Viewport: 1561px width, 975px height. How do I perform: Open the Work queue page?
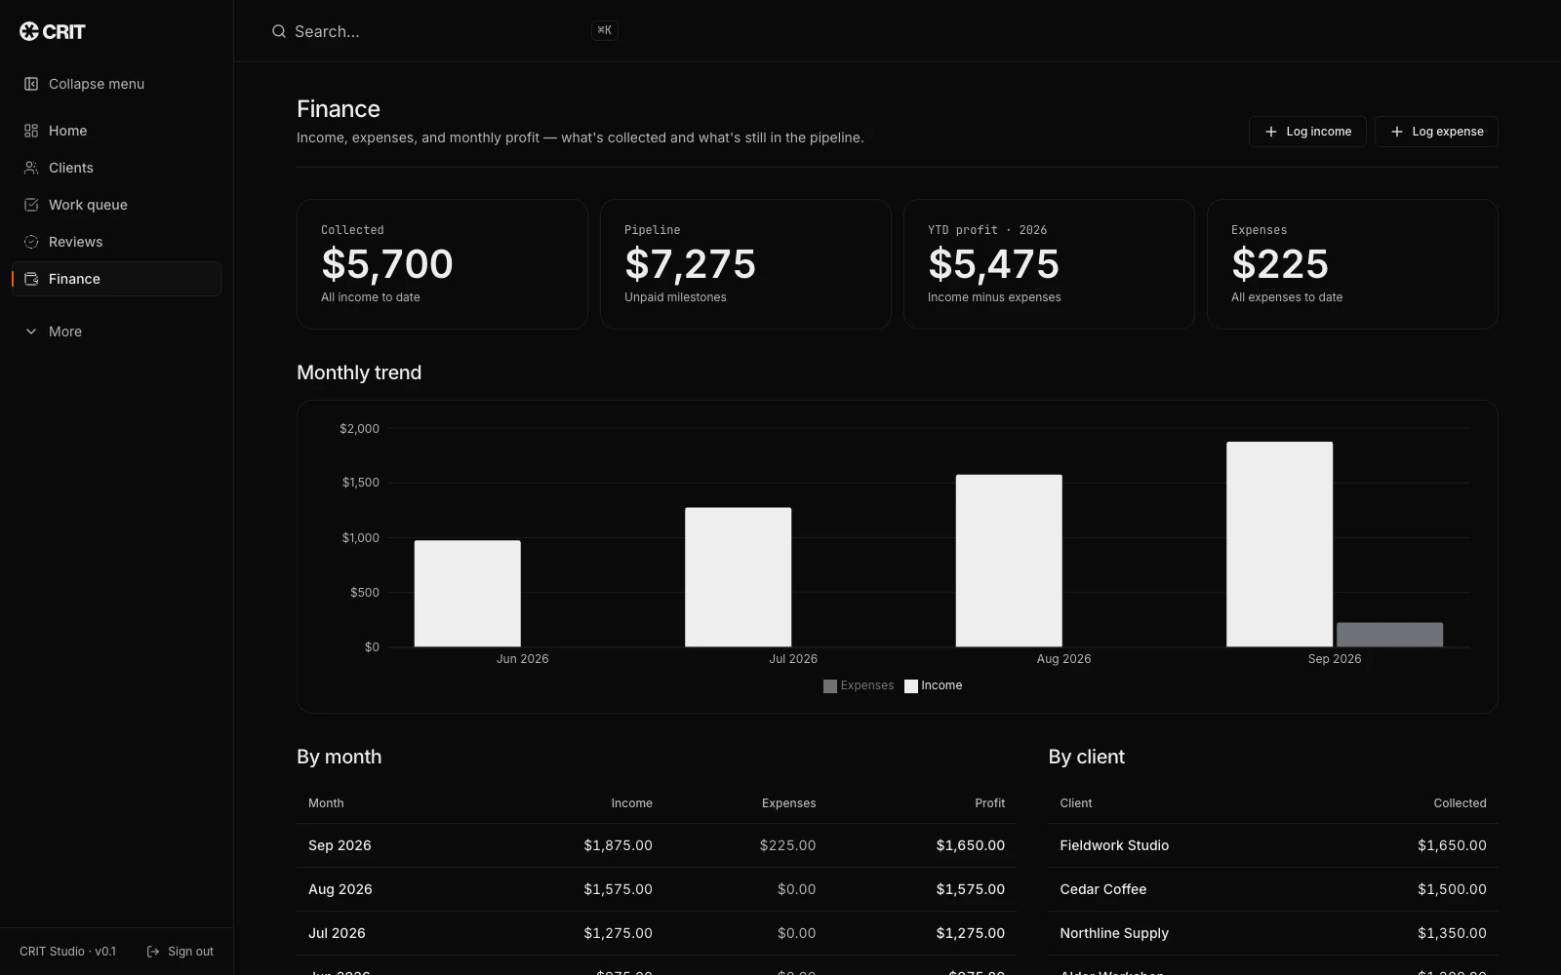(116, 205)
